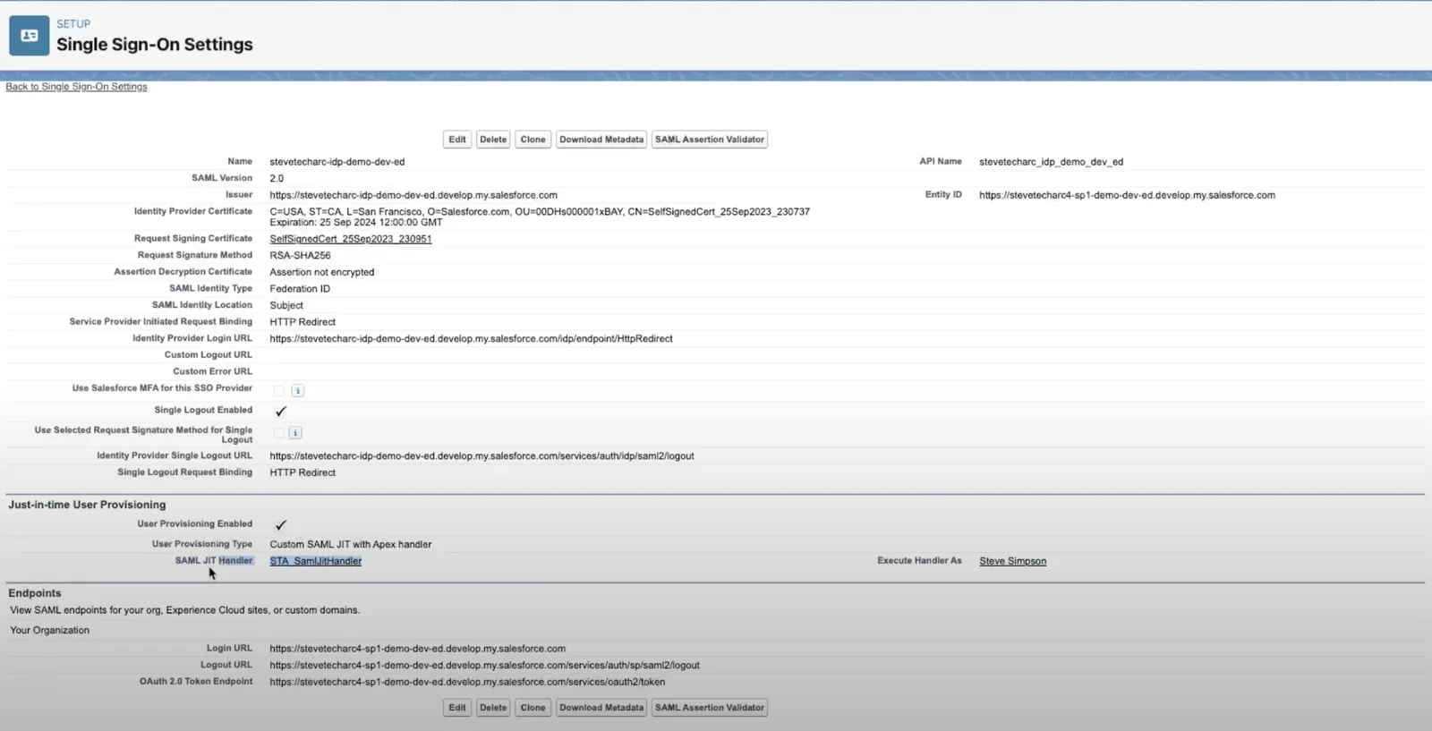The width and height of the screenshot is (1432, 731).
Task: Open the bottom SAML Assertion Validator button
Action: point(710,708)
